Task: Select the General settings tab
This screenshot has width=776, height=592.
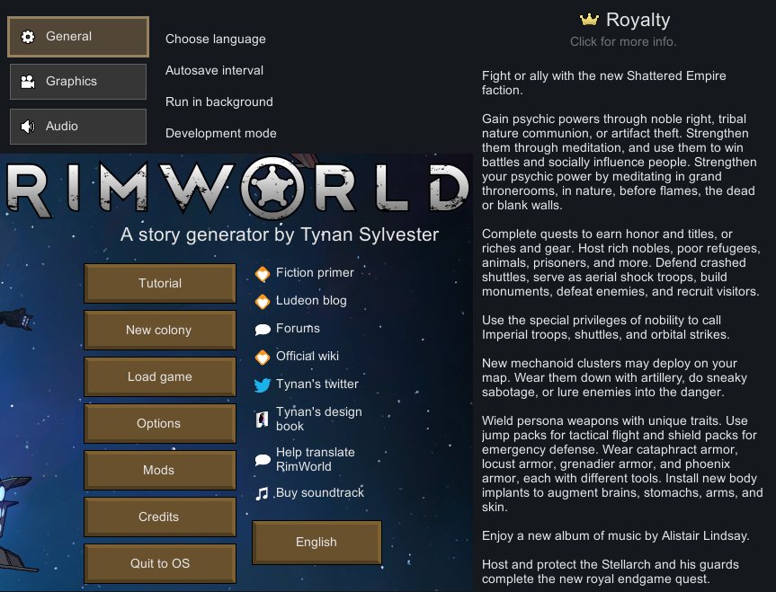Action: (78, 37)
